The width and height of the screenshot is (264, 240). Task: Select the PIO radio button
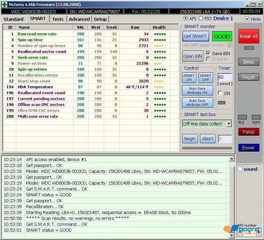(201, 18)
